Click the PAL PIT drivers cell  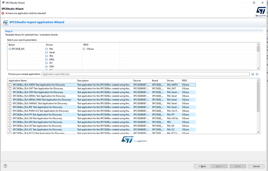[173, 115]
